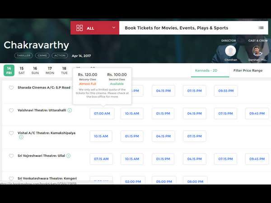The height and width of the screenshot is (203, 271).
Task: Select date 18 TUE
Action: point(64,70)
